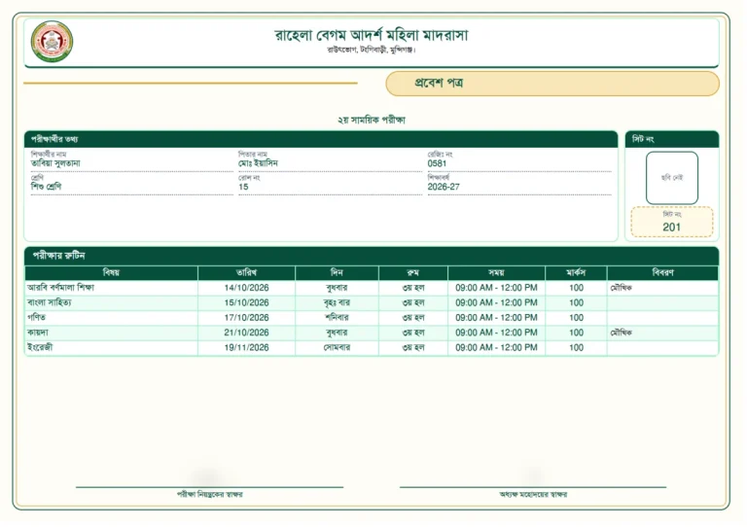The image size is (747, 527).
Task: Click the time cell in the ইংরেজী row
Action: coord(496,347)
